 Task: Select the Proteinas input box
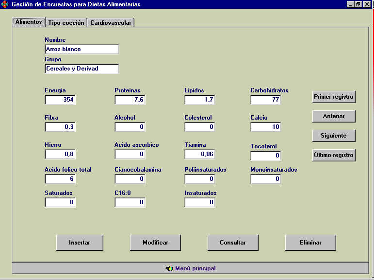point(130,100)
